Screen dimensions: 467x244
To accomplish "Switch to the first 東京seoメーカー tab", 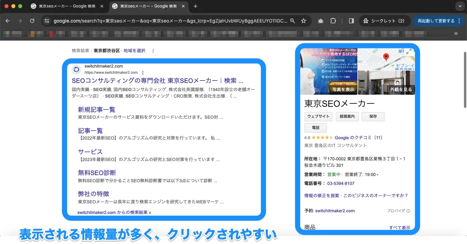I will [x=67, y=6].
